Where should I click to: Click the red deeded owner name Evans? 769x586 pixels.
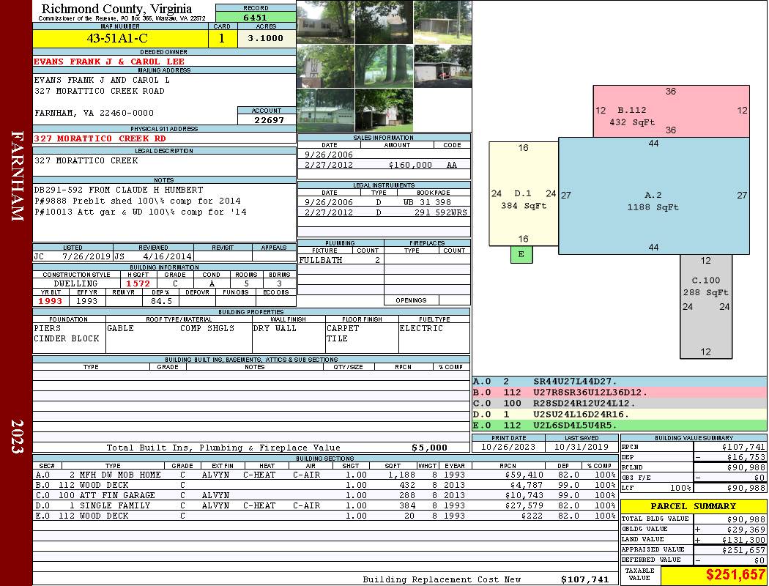[109, 62]
